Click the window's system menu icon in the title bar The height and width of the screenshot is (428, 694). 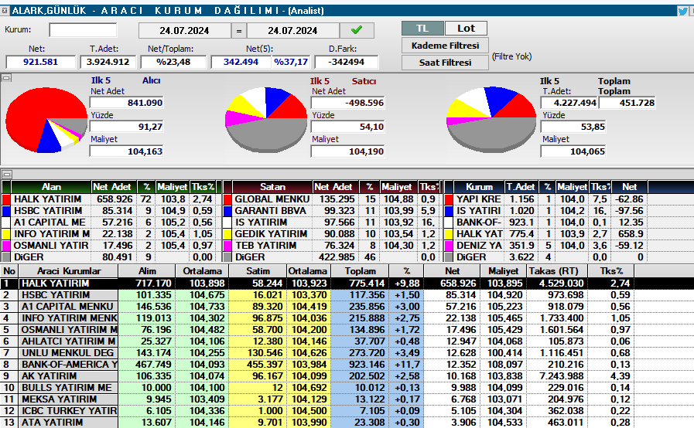[5, 11]
